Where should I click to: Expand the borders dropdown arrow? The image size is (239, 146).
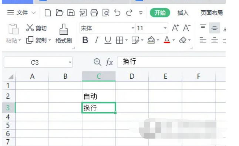click(127, 40)
